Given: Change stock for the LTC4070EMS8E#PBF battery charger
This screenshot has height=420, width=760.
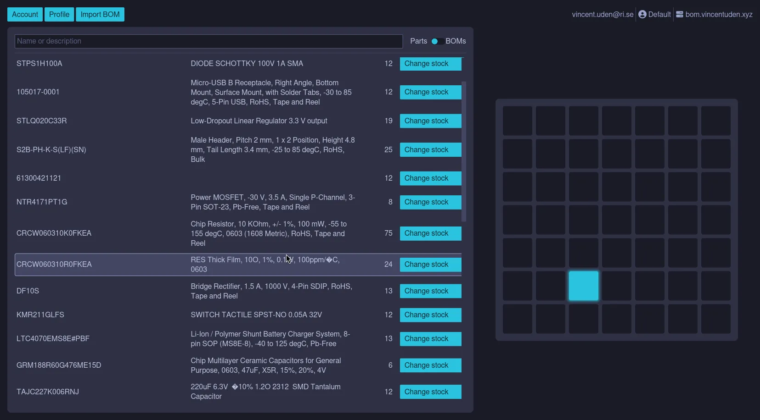Looking at the screenshot, I should 430,338.
